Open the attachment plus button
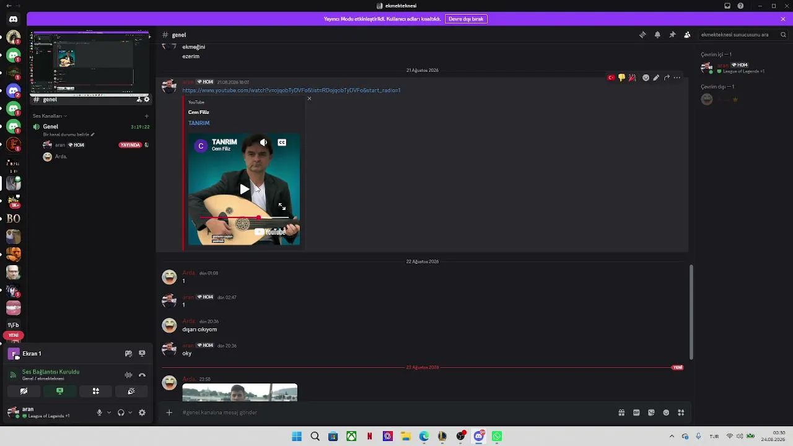The height and width of the screenshot is (446, 793). click(169, 413)
